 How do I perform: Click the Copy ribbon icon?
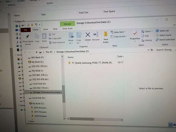tap(37, 36)
